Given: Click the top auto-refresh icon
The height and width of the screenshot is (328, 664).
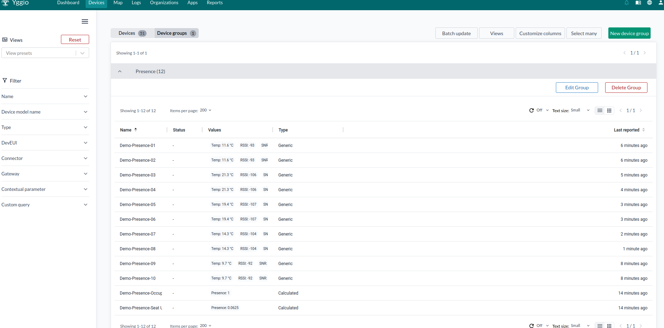Looking at the screenshot, I should pyautogui.click(x=532, y=110).
